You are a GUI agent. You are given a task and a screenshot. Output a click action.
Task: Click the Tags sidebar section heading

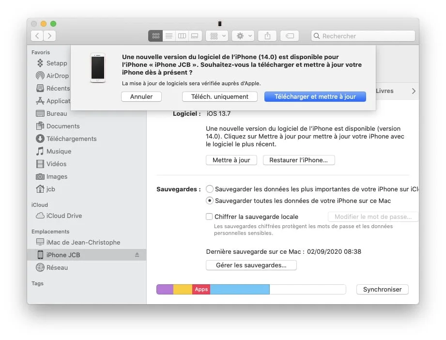click(x=38, y=283)
